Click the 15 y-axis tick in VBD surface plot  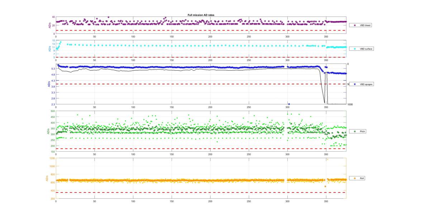coord(53,41)
